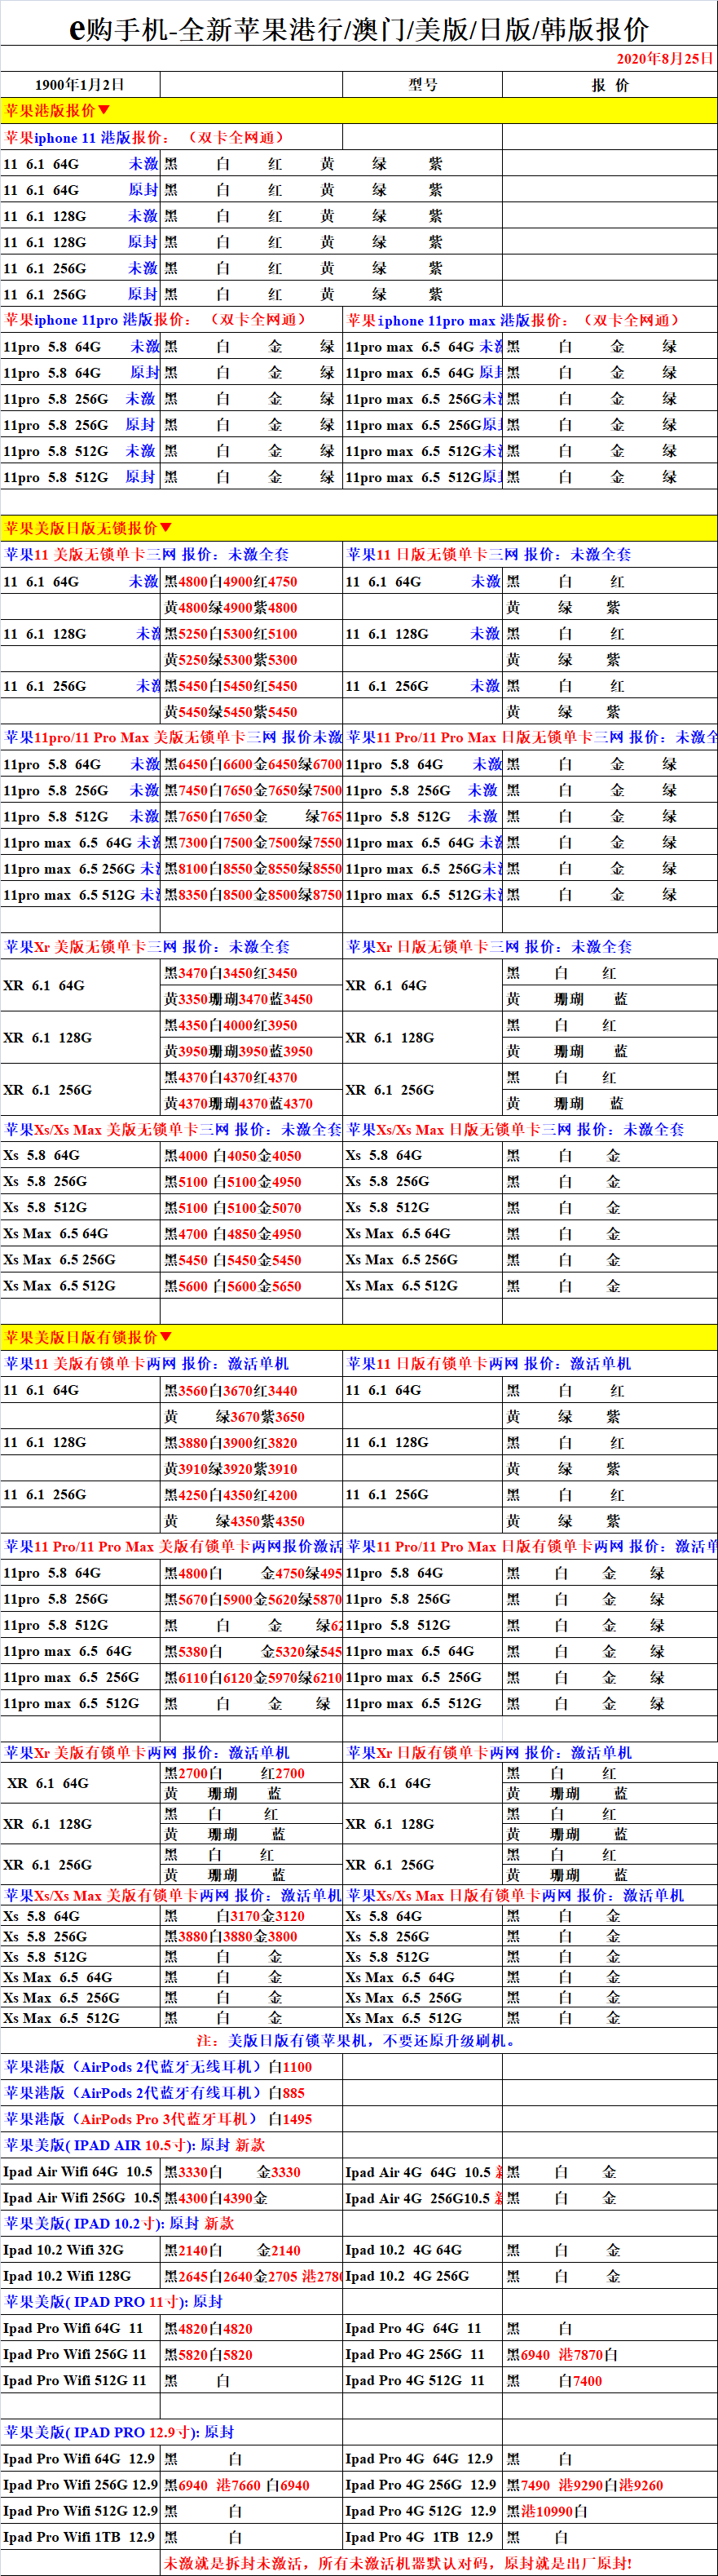Select the price cell '黑2645白2640金2705 港2780'
The height and width of the screenshot is (2576, 718).
[252, 2276]
